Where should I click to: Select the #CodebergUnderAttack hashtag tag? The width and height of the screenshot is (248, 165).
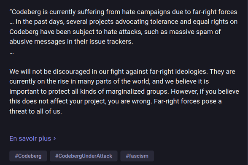(84, 156)
